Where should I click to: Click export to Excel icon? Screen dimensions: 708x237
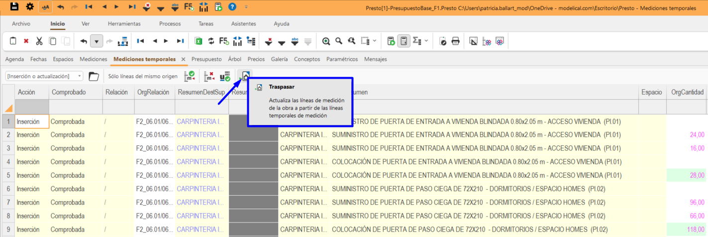point(198,41)
